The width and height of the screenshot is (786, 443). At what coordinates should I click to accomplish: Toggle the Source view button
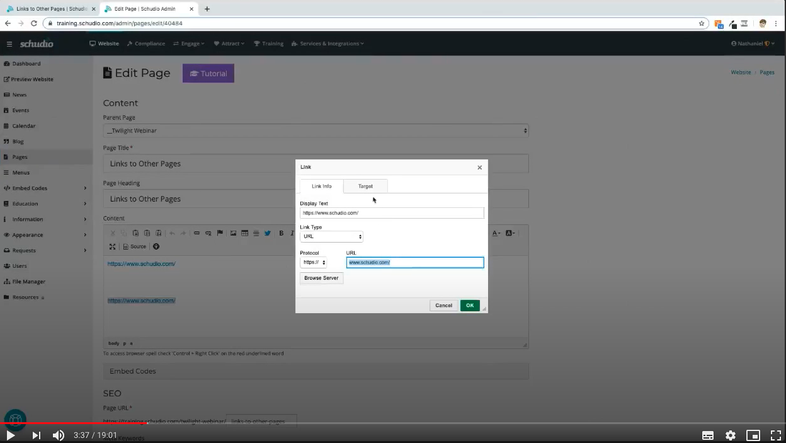(x=134, y=246)
